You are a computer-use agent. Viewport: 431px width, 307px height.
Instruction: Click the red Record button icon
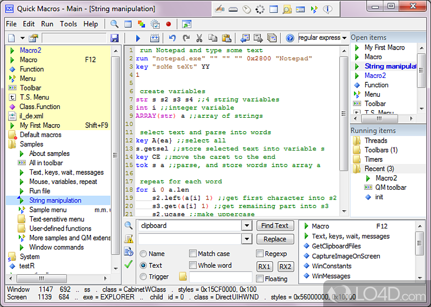[x=168, y=24]
